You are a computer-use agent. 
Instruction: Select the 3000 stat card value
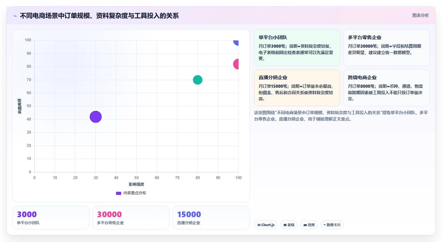point(27,214)
